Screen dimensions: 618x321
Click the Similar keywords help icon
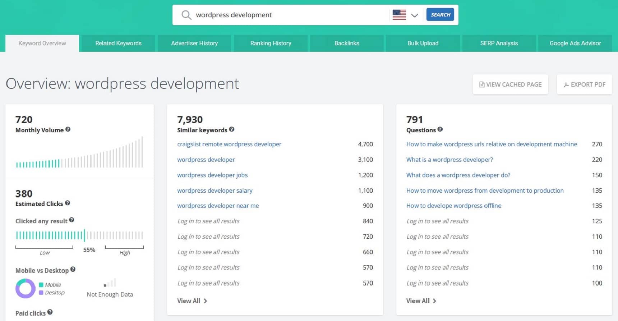tap(232, 129)
